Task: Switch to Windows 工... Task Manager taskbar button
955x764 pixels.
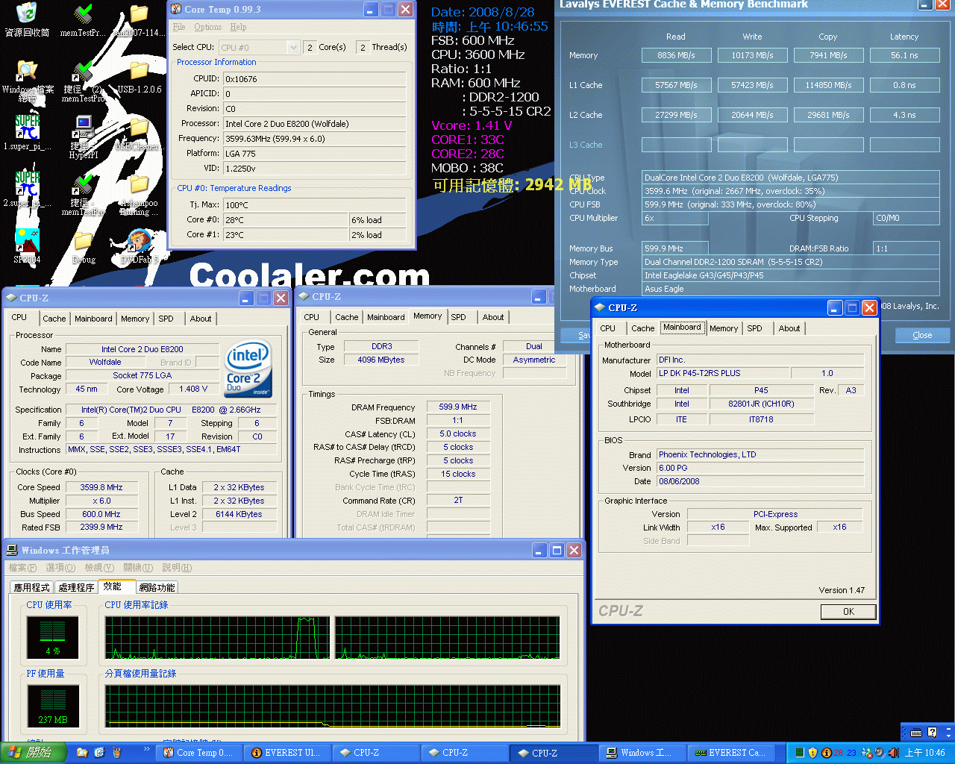Action: point(643,753)
